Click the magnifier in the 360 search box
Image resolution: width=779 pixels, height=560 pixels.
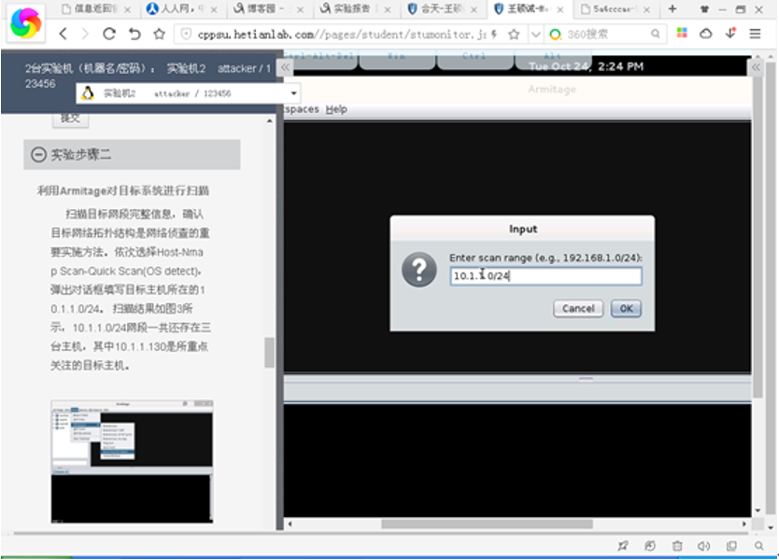656,34
